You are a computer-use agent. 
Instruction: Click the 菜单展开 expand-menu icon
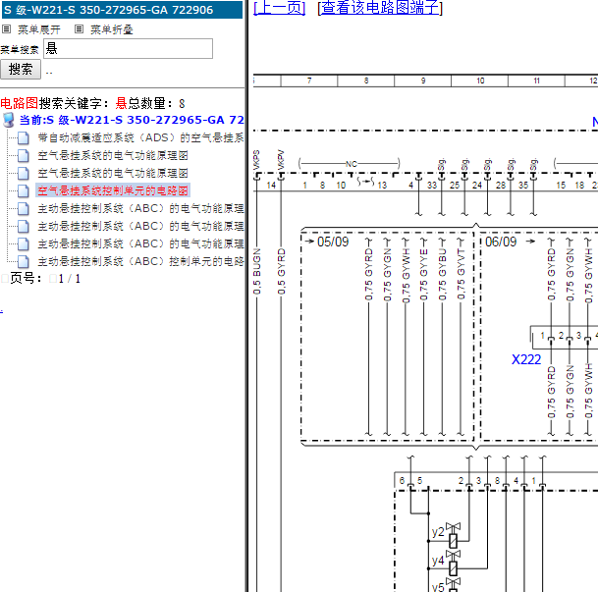(x=7, y=29)
